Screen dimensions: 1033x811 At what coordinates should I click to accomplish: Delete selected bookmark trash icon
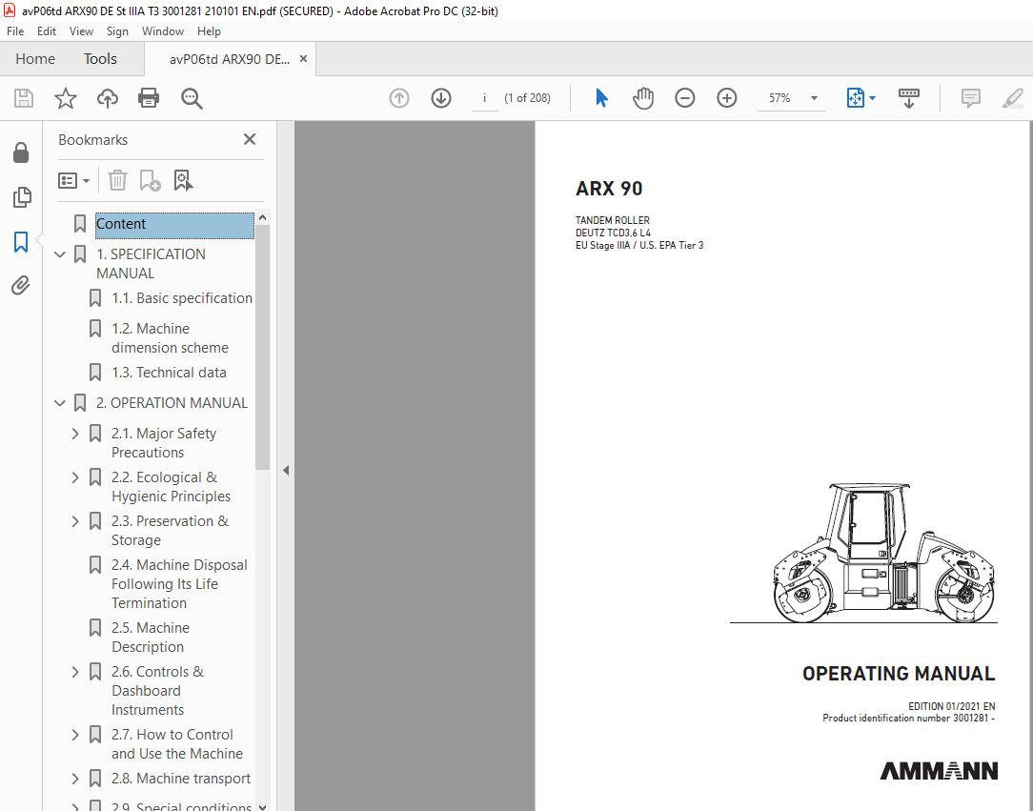tap(117, 180)
